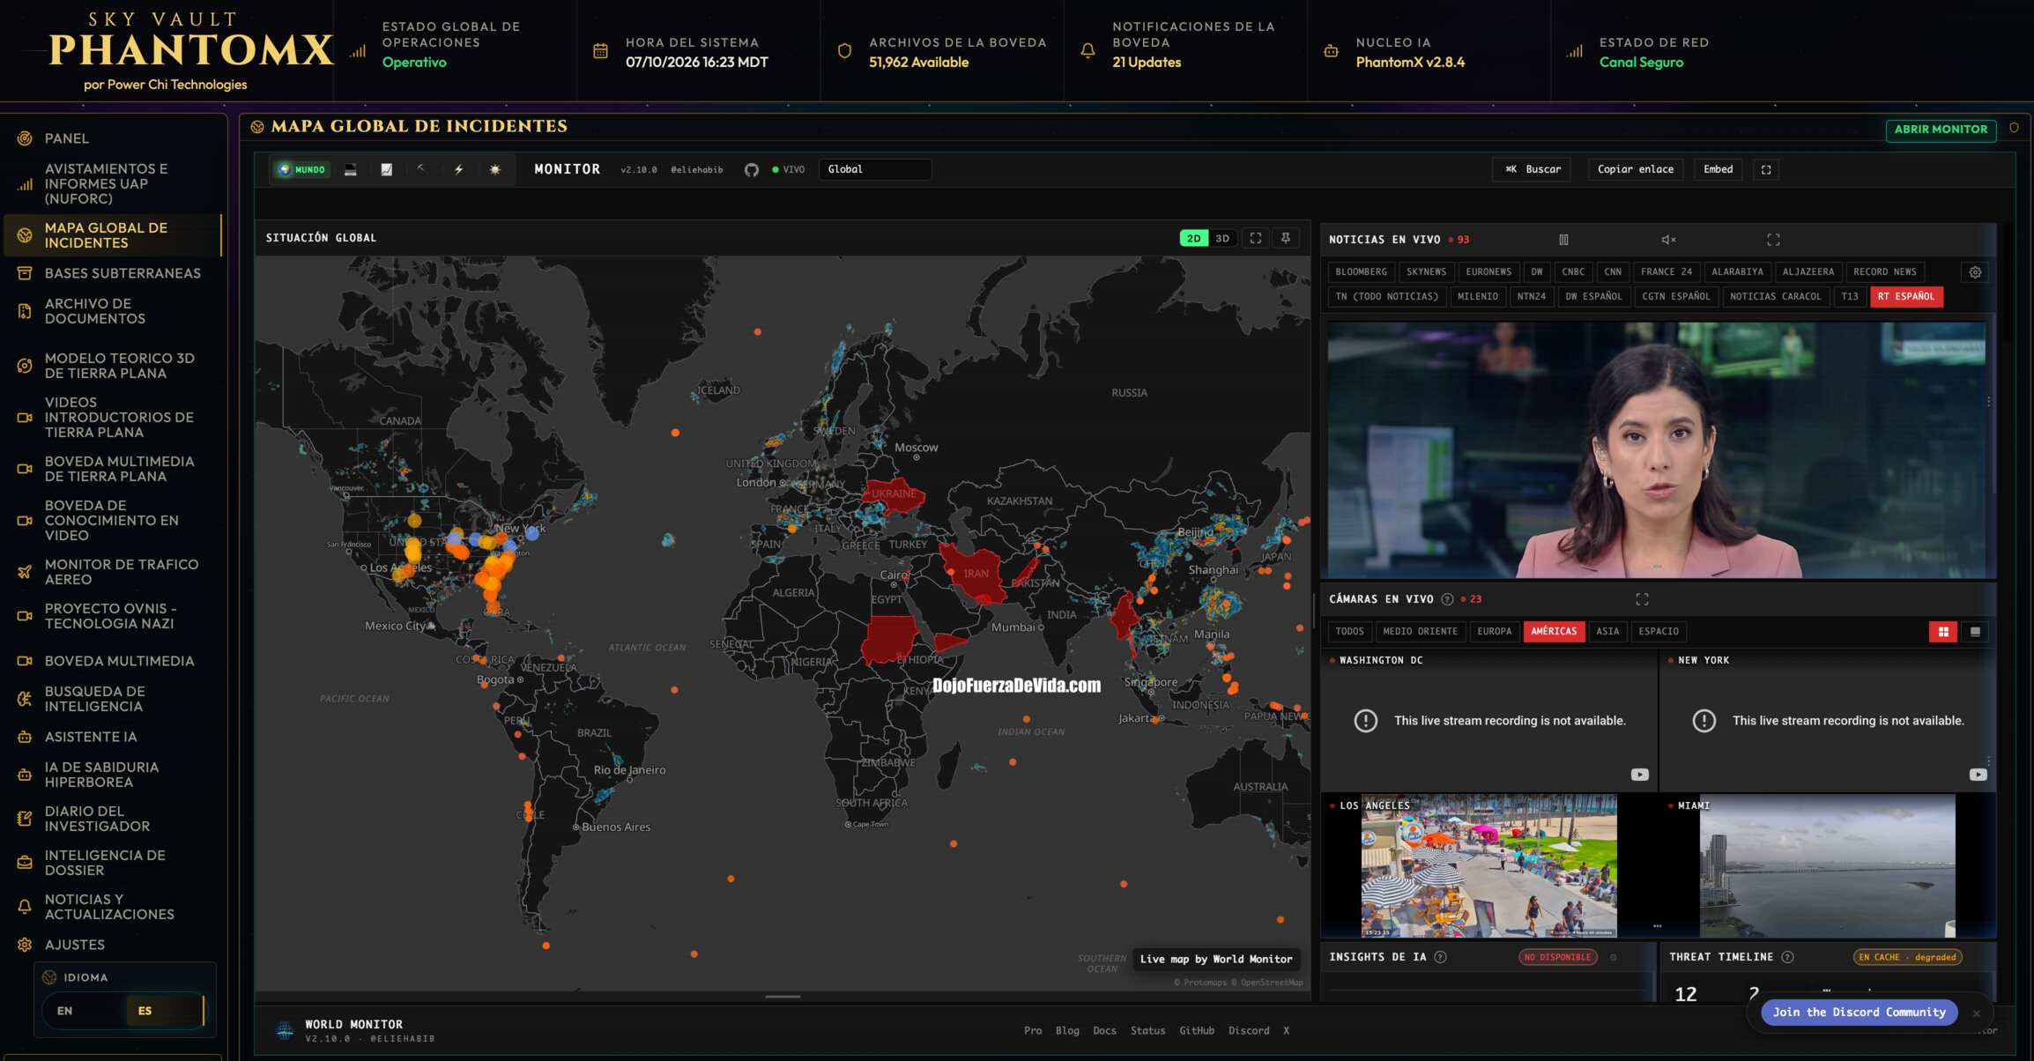Click the Inteligencia de Dossier briefcase icon
The width and height of the screenshot is (2034, 1061).
pos(25,863)
